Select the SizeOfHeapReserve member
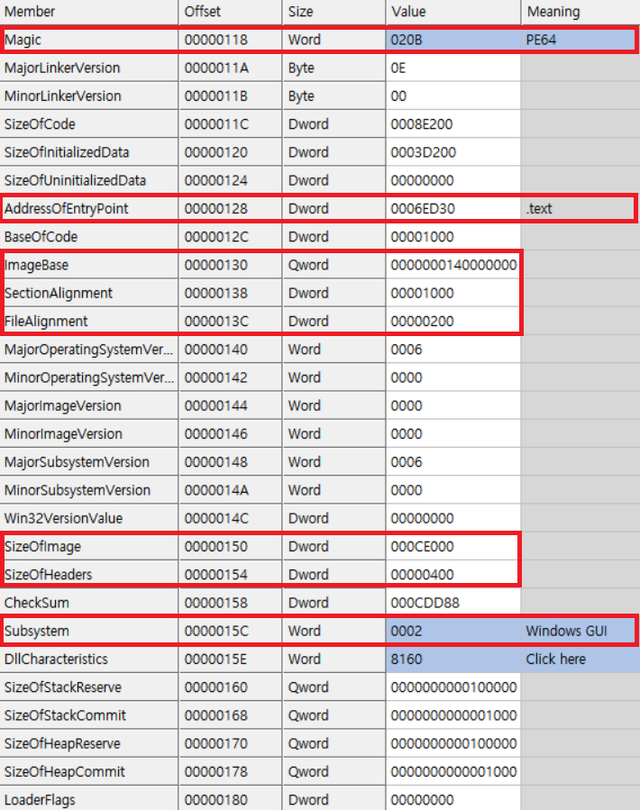The height and width of the screenshot is (810, 640). pyautogui.click(x=89, y=743)
